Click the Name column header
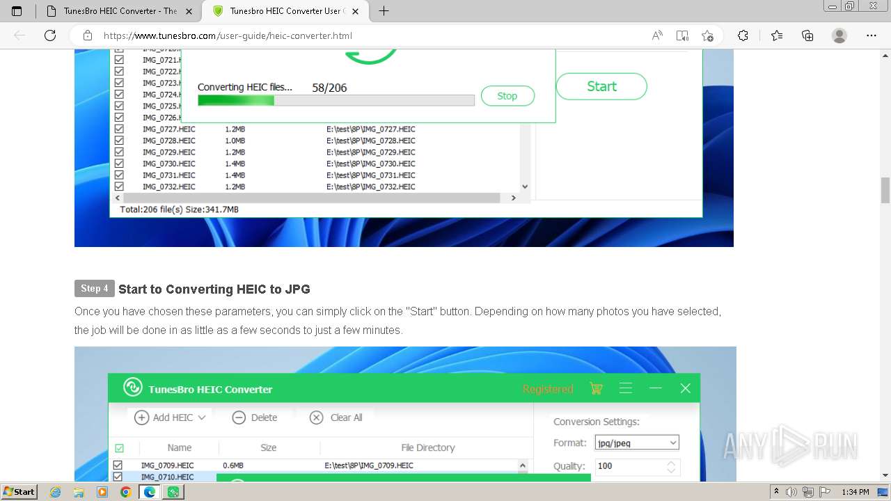The height and width of the screenshot is (501, 891). pos(180,447)
